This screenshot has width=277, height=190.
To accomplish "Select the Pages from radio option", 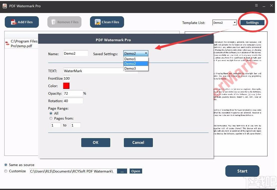I will pos(51,118).
